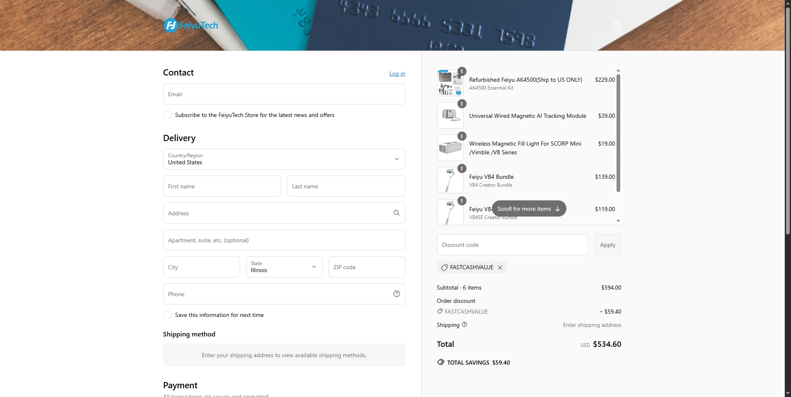The width and height of the screenshot is (791, 397).
Task: Click AI Tracking Module product thumbnail
Action: tap(450, 115)
